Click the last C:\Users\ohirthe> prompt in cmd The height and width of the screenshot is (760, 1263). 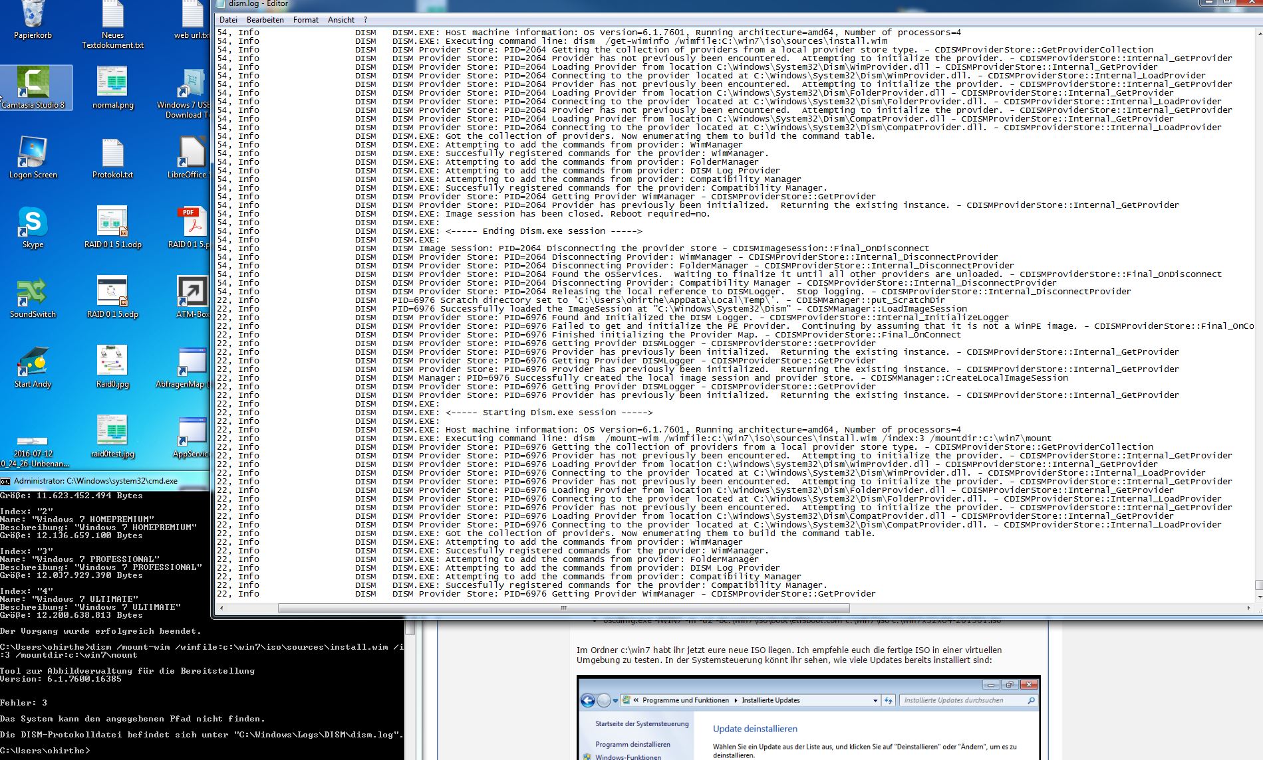(45, 751)
